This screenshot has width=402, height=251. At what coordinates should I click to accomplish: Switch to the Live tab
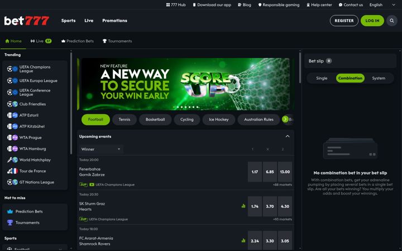click(x=41, y=41)
